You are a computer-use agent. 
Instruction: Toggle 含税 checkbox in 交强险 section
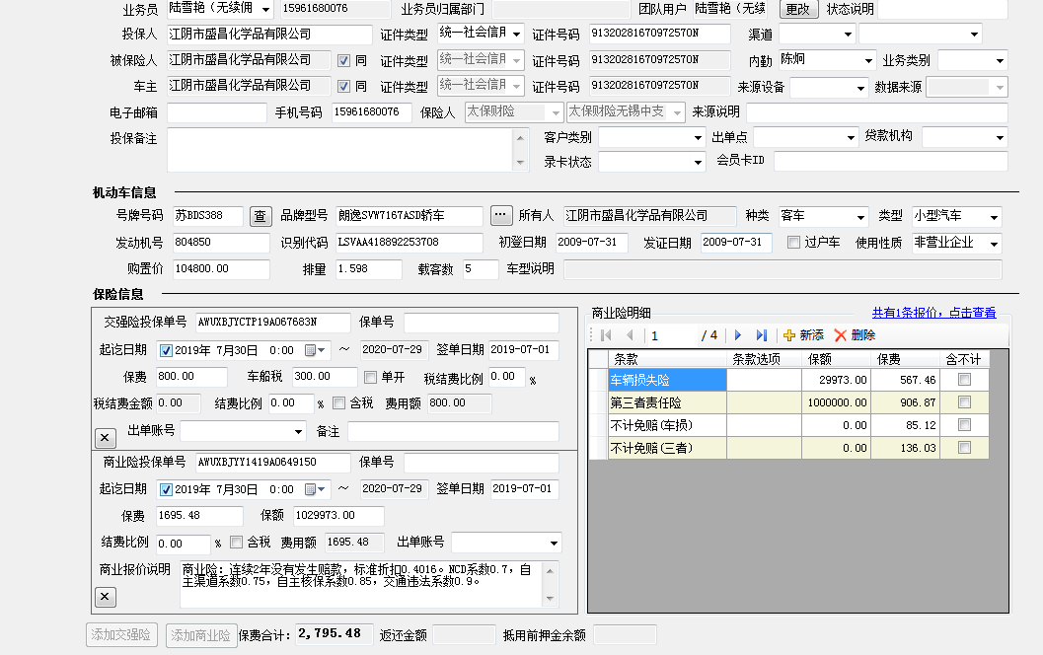click(x=338, y=403)
